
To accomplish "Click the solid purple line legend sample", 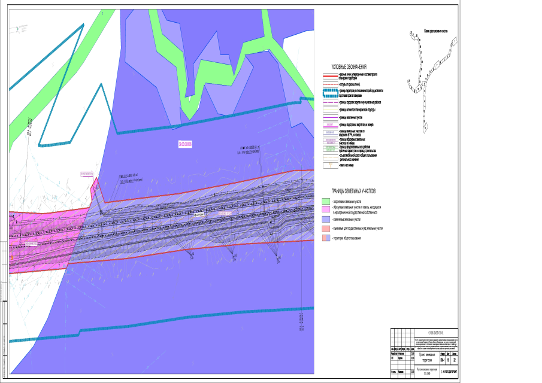I will (329, 118).
